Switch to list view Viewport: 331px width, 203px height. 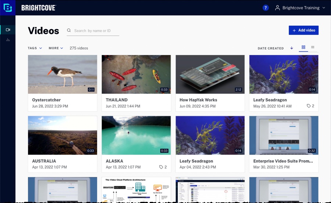[x=313, y=47]
